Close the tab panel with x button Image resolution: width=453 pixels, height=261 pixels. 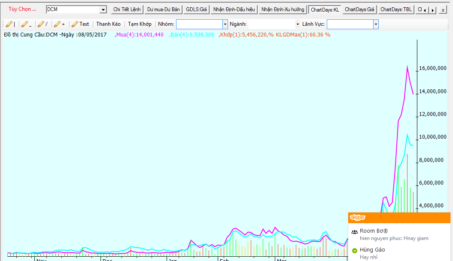pyautogui.click(x=443, y=10)
